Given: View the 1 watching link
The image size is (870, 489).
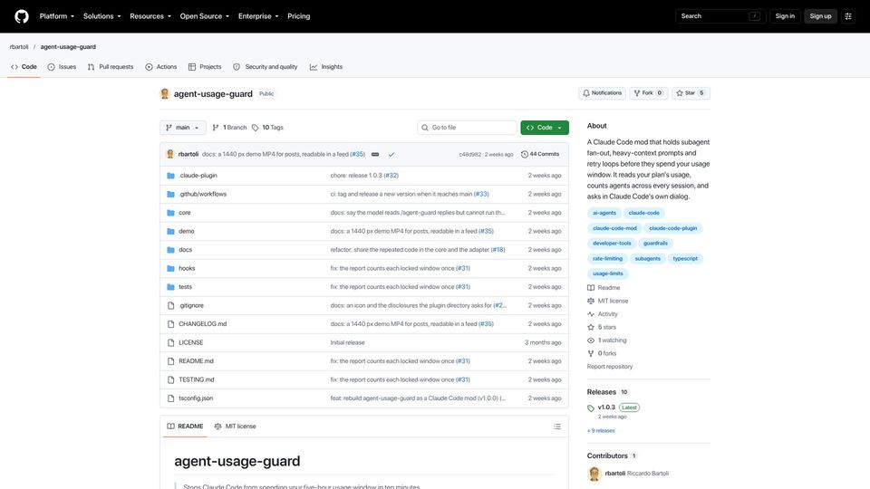Looking at the screenshot, I should (607, 340).
